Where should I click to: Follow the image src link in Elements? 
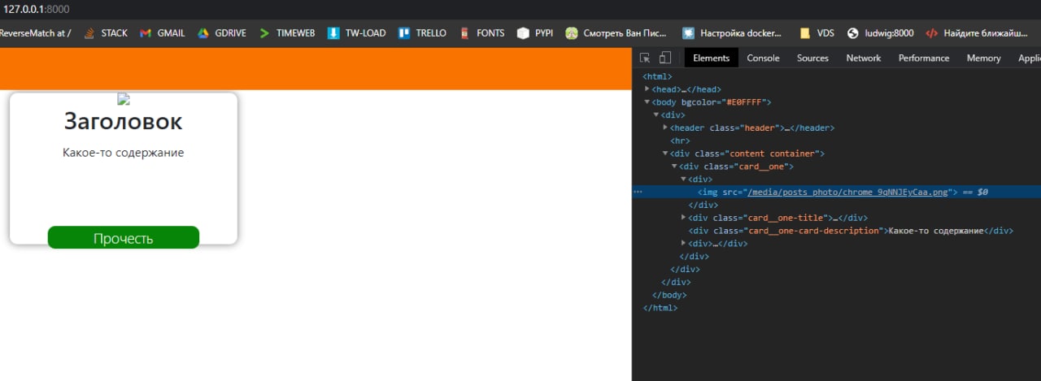pos(848,193)
